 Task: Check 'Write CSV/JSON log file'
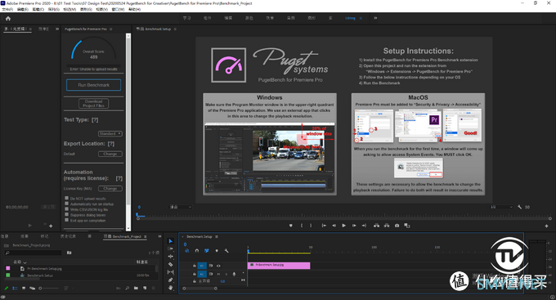click(x=67, y=209)
